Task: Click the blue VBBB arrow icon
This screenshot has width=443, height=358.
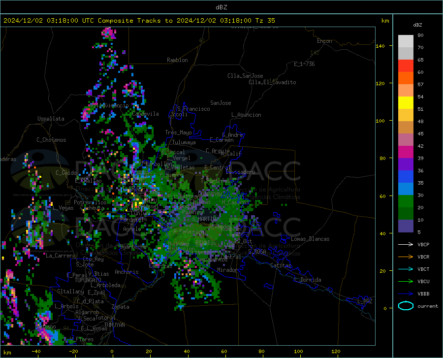Action: pos(406,294)
